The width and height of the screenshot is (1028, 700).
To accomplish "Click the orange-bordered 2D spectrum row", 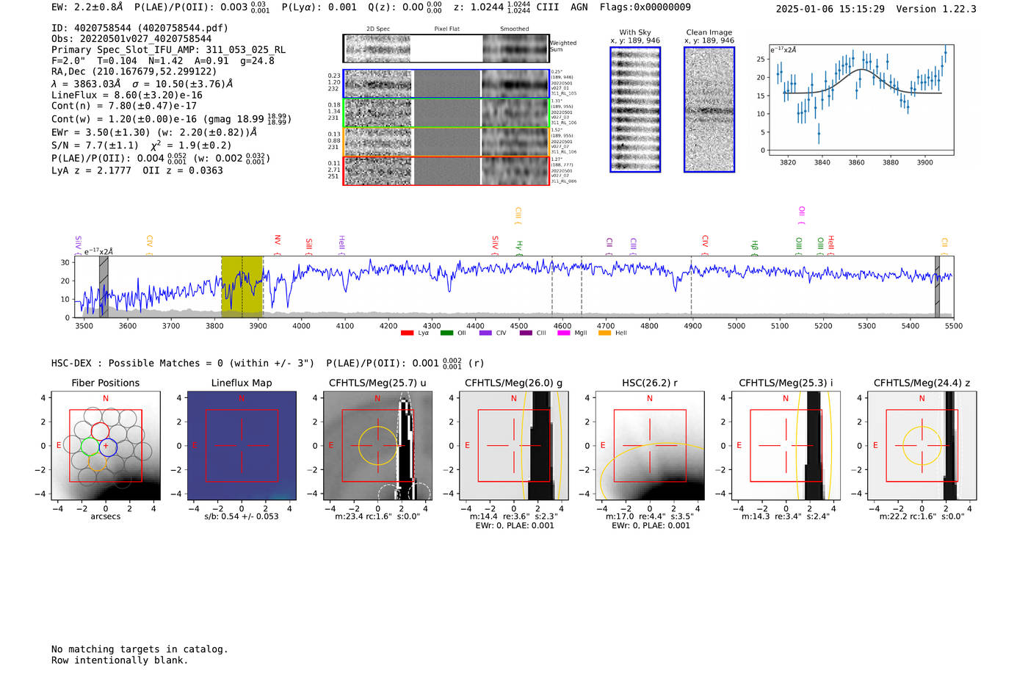I will point(446,142).
